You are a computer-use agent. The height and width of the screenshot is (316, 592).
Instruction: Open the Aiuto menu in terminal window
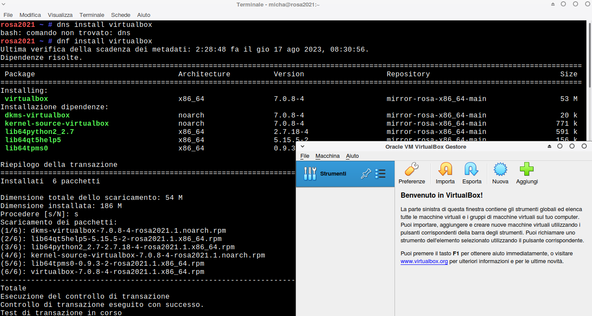coord(144,15)
